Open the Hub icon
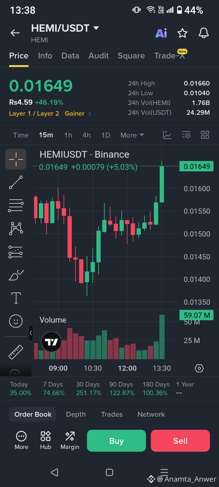219x487 pixels. point(46,440)
